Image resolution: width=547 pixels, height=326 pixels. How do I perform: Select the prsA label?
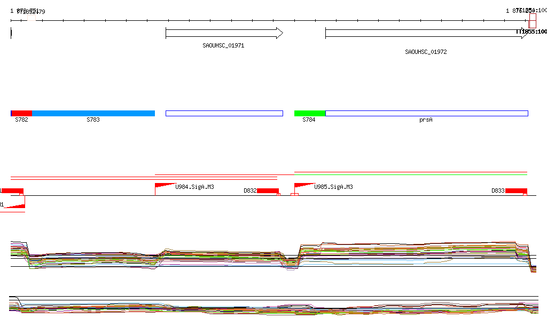click(426, 120)
